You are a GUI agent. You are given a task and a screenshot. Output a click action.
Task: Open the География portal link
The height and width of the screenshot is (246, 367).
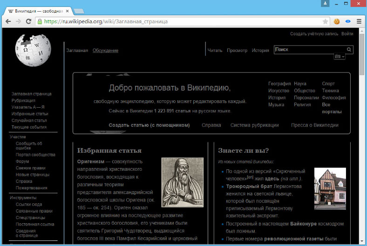click(279, 84)
